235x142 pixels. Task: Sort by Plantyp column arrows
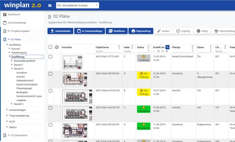click(192, 47)
